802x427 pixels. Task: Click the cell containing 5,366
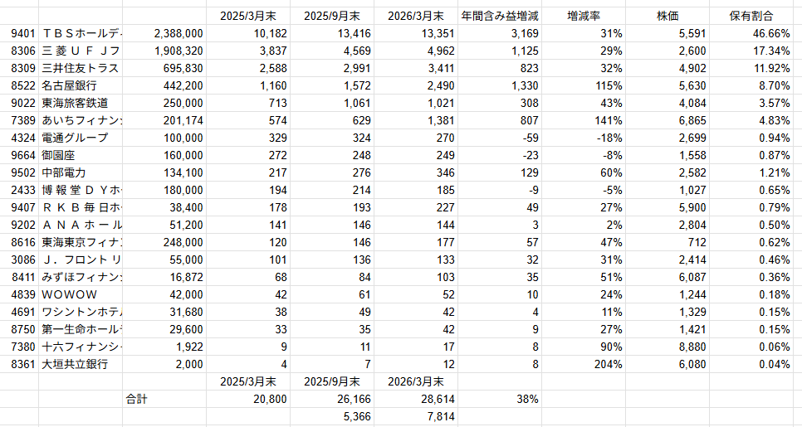pos(332,416)
